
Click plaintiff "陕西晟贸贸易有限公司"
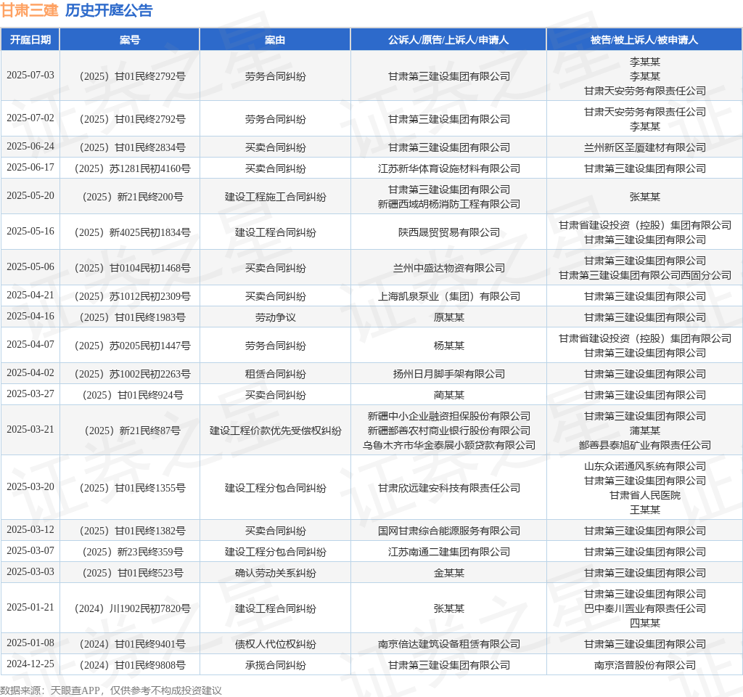point(448,232)
